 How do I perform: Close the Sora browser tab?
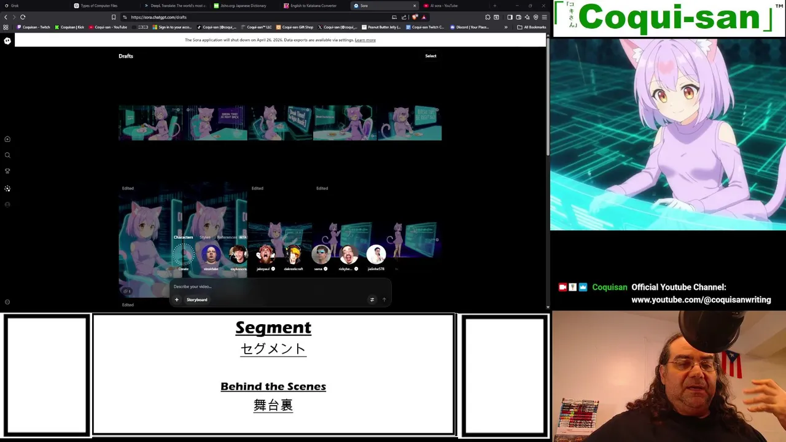(413, 6)
